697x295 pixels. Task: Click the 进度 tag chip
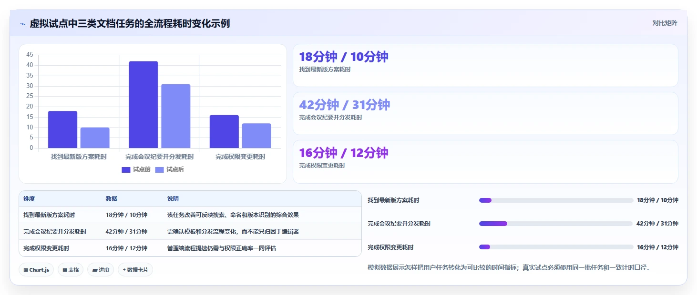tap(101, 270)
